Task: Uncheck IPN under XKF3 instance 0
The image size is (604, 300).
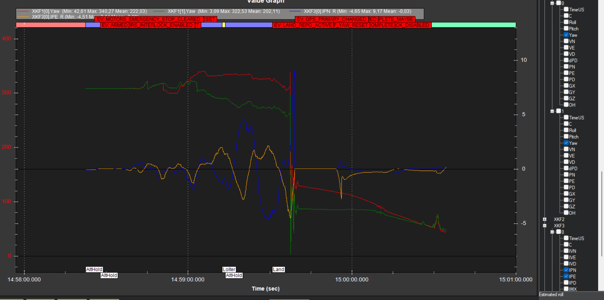Action: (566, 270)
